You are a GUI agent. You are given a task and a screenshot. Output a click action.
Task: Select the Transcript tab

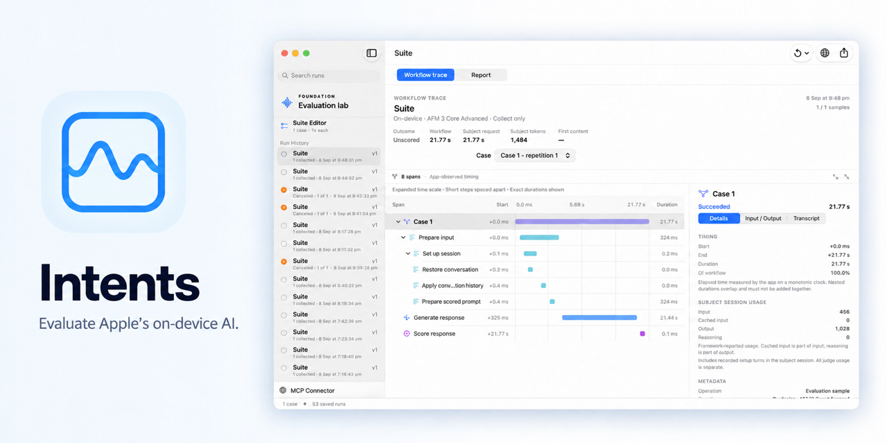coord(806,218)
